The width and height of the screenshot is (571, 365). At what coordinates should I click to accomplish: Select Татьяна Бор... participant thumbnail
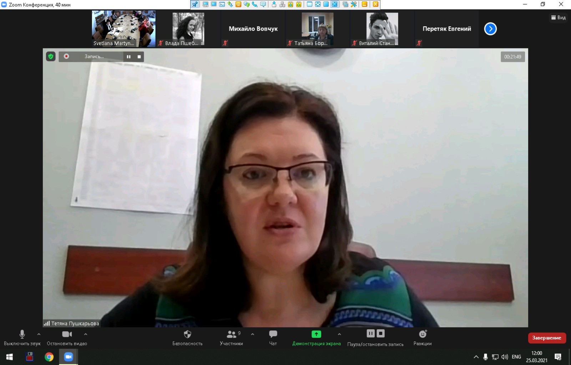click(317, 29)
